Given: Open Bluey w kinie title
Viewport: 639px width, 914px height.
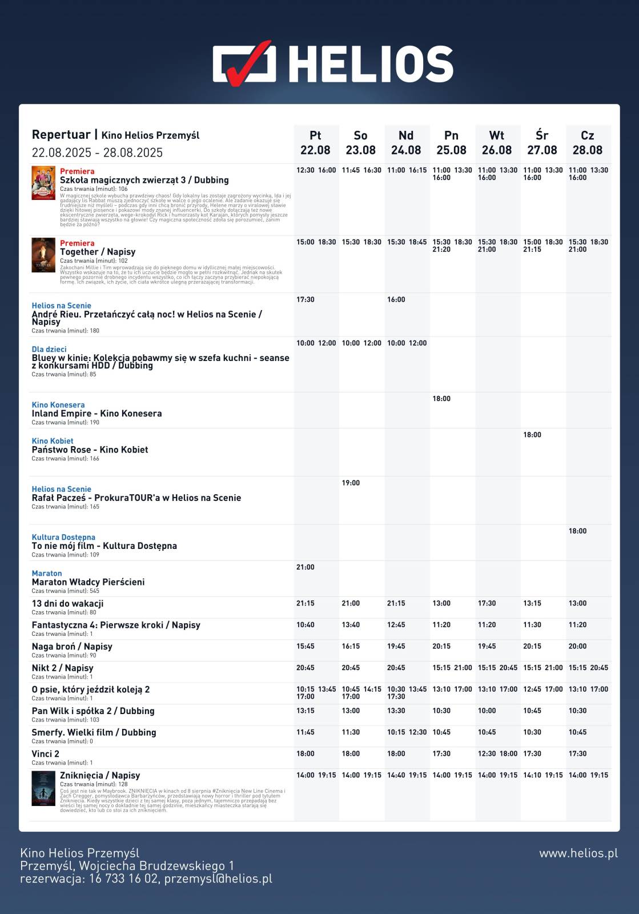Looking at the screenshot, I should [x=160, y=362].
